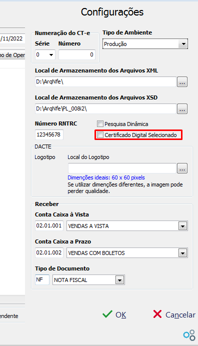Select the CT-e Número field
The height and width of the screenshot is (346, 198).
pos(77,54)
